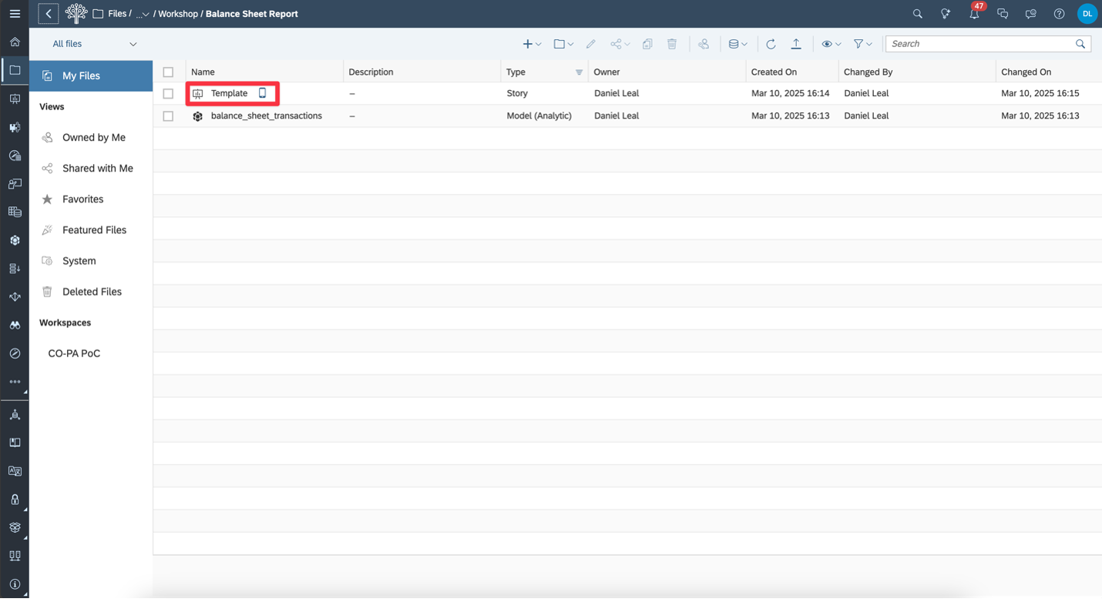Open the plus Create new dropdown

(x=532, y=44)
